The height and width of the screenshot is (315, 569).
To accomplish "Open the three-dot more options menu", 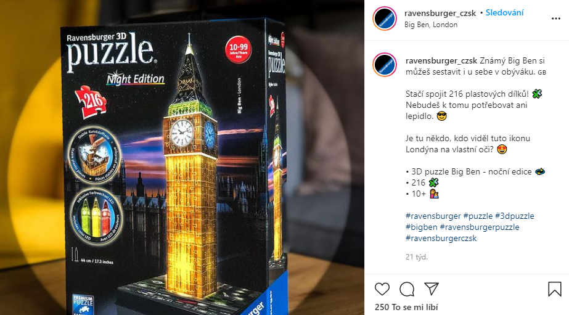I will pos(556,18).
